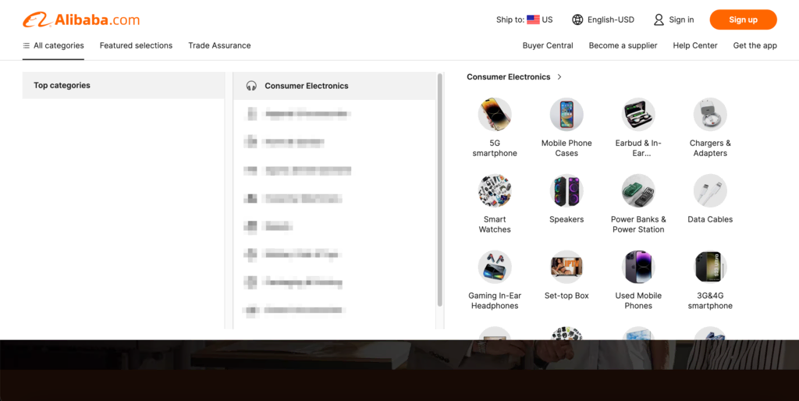The height and width of the screenshot is (401, 799).
Task: Open the Help Center link
Action: [x=695, y=45]
